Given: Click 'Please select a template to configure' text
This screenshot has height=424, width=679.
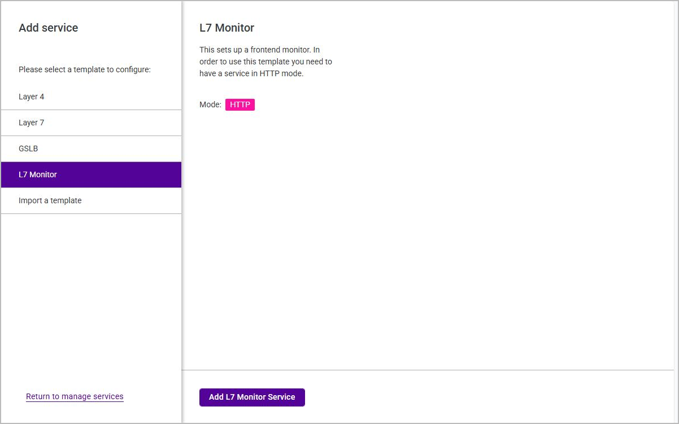Looking at the screenshot, I should [85, 70].
